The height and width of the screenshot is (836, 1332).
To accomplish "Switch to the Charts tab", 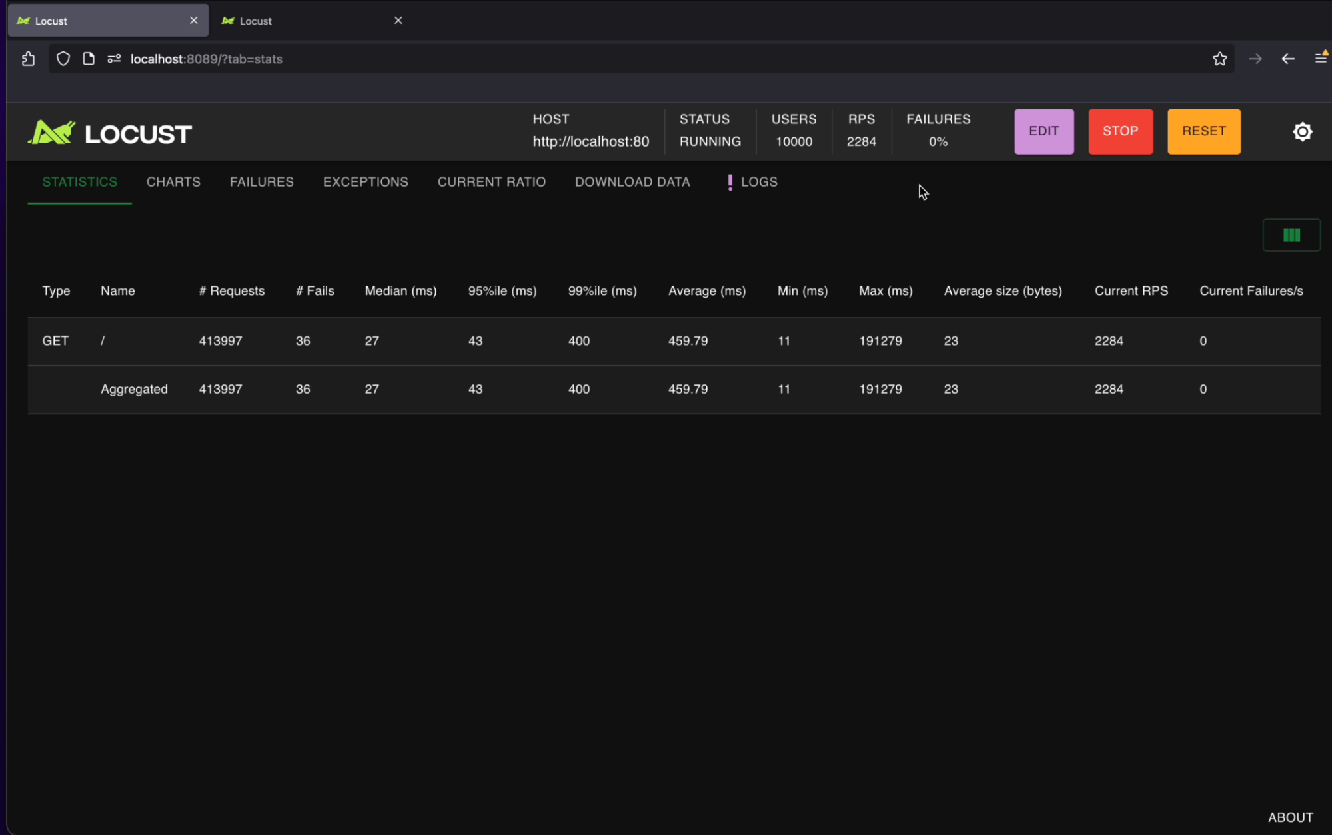I will (173, 182).
